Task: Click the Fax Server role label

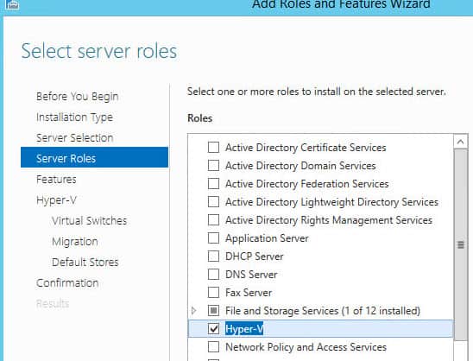Action: coord(249,293)
